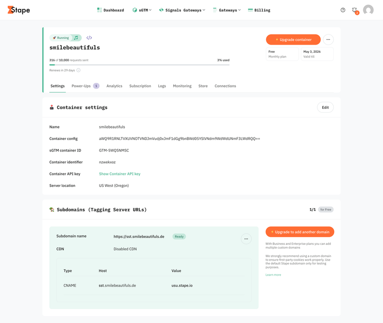Viewport: 383px width, 323px height.
Task: Switch to the Logs tab
Action: (x=162, y=86)
